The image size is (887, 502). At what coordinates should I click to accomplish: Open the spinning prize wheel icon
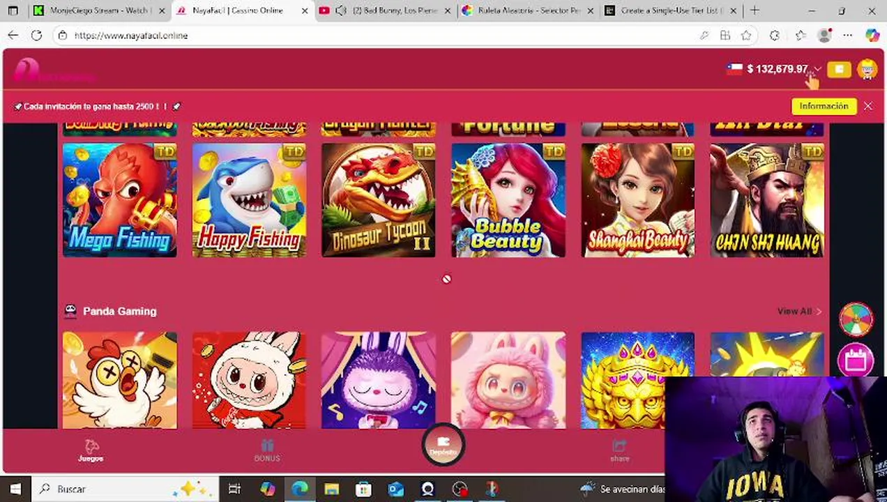tap(856, 321)
